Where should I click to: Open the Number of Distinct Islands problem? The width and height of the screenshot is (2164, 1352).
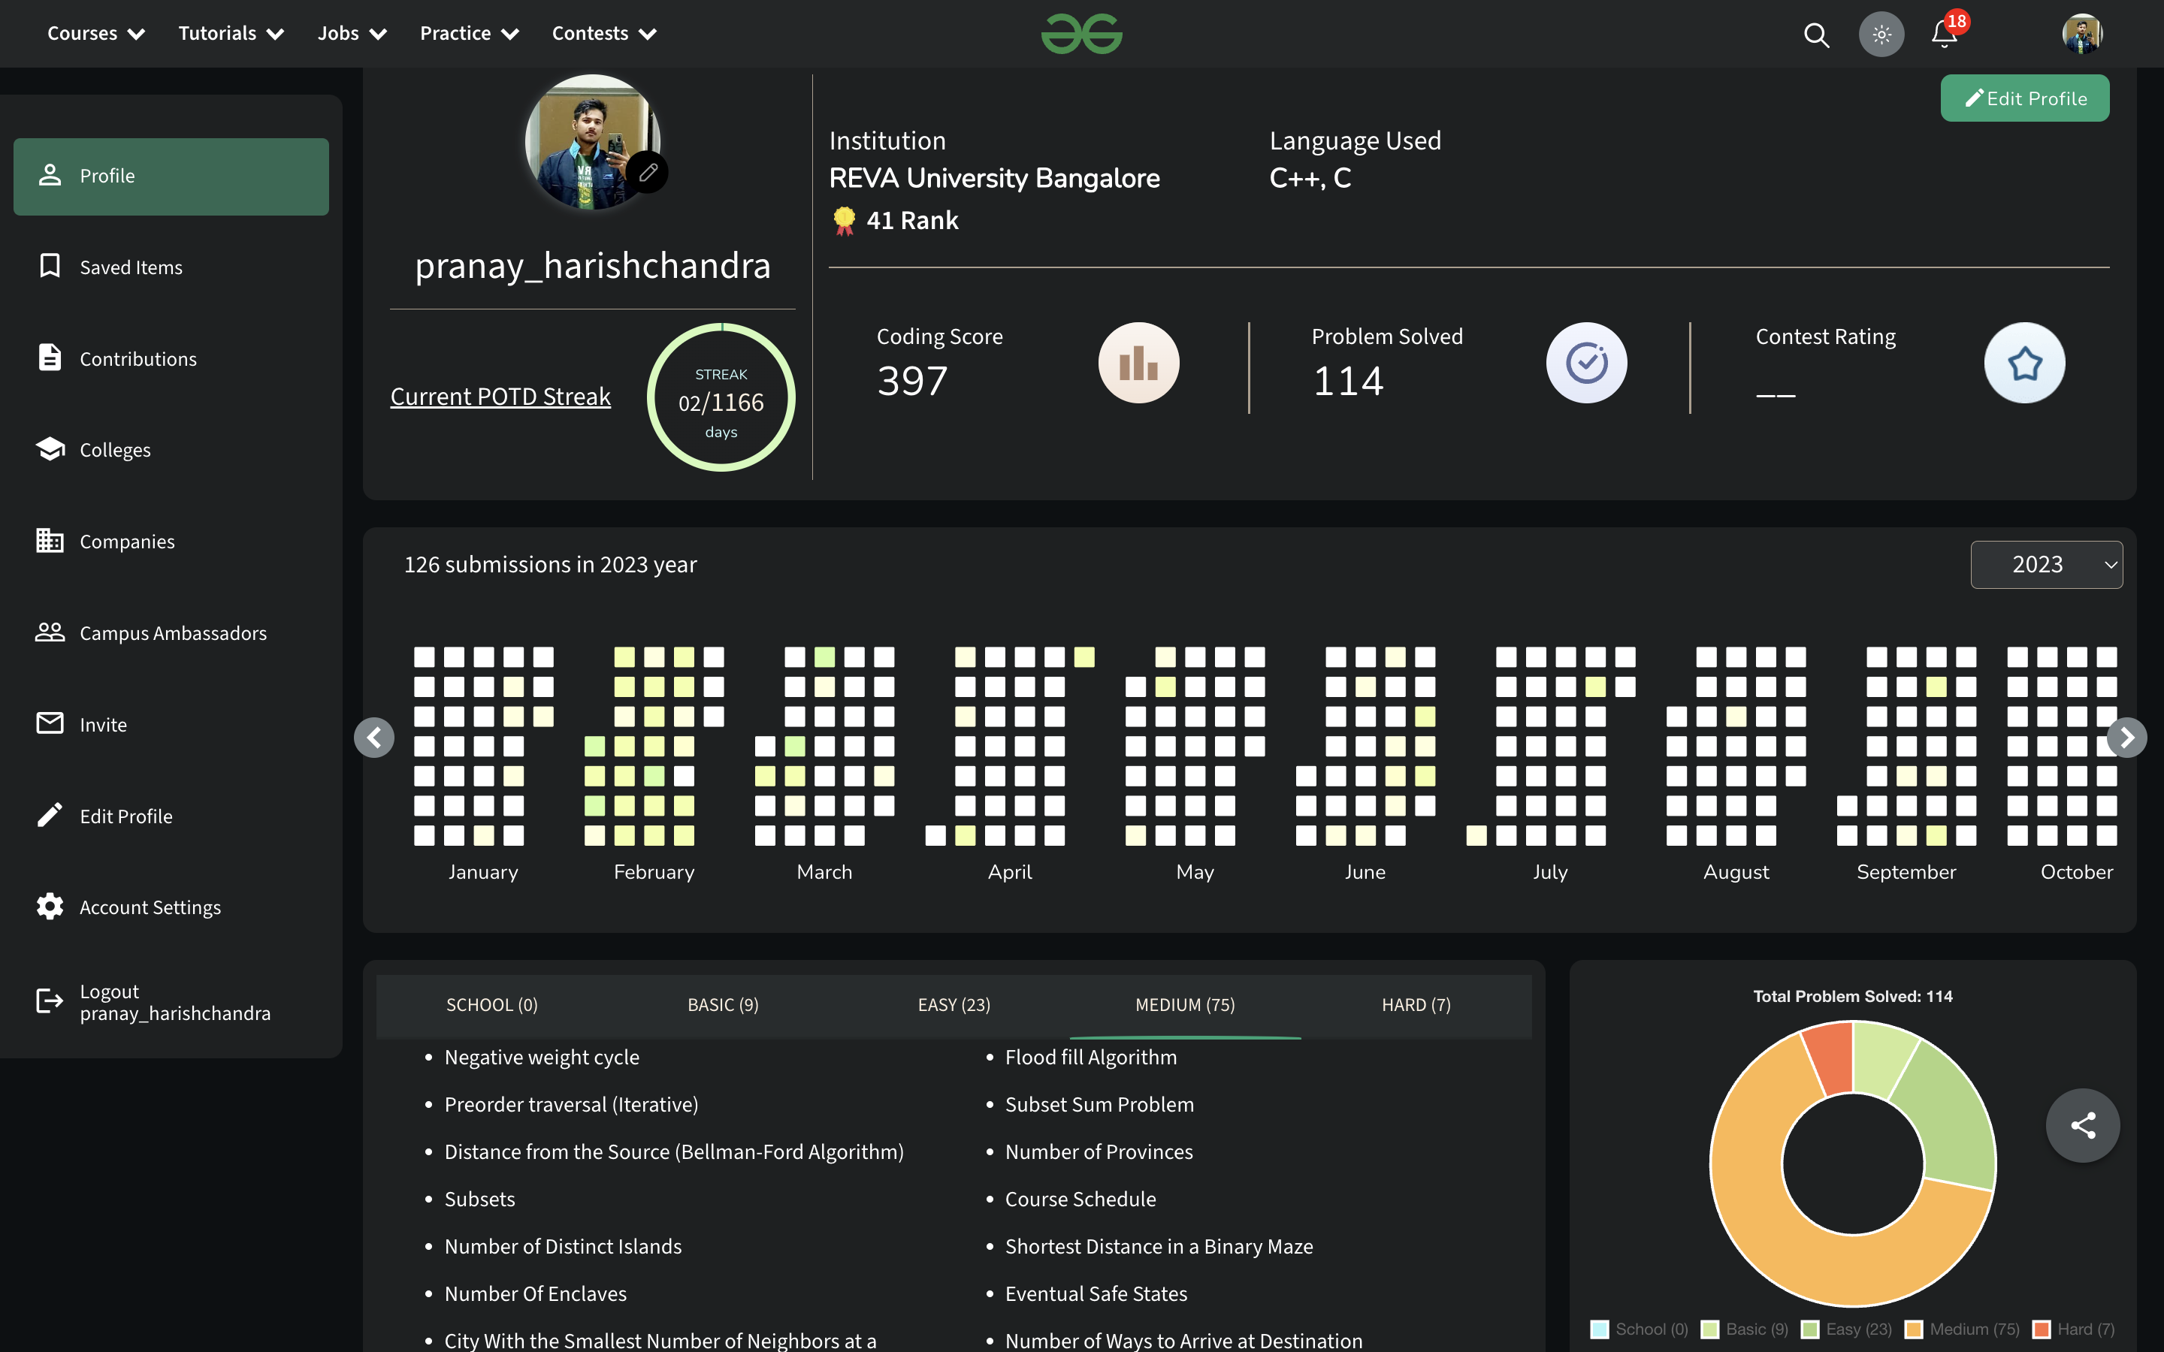click(564, 1247)
